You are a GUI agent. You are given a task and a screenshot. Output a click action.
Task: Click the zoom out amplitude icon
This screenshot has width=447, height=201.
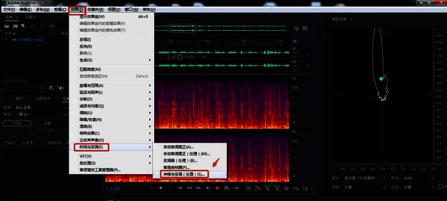coord(258,188)
